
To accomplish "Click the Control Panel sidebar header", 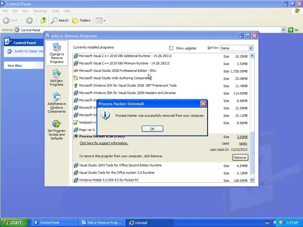I will coord(24,42).
